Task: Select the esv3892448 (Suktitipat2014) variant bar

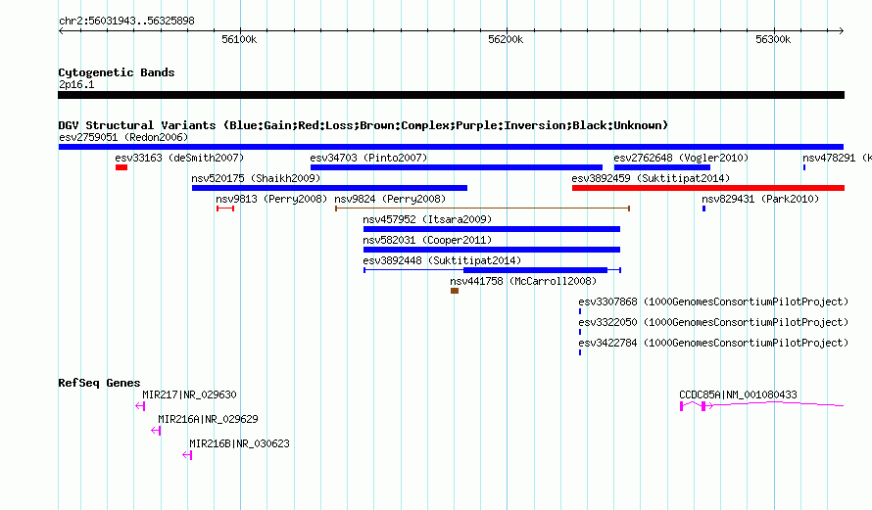Action: tap(492, 270)
